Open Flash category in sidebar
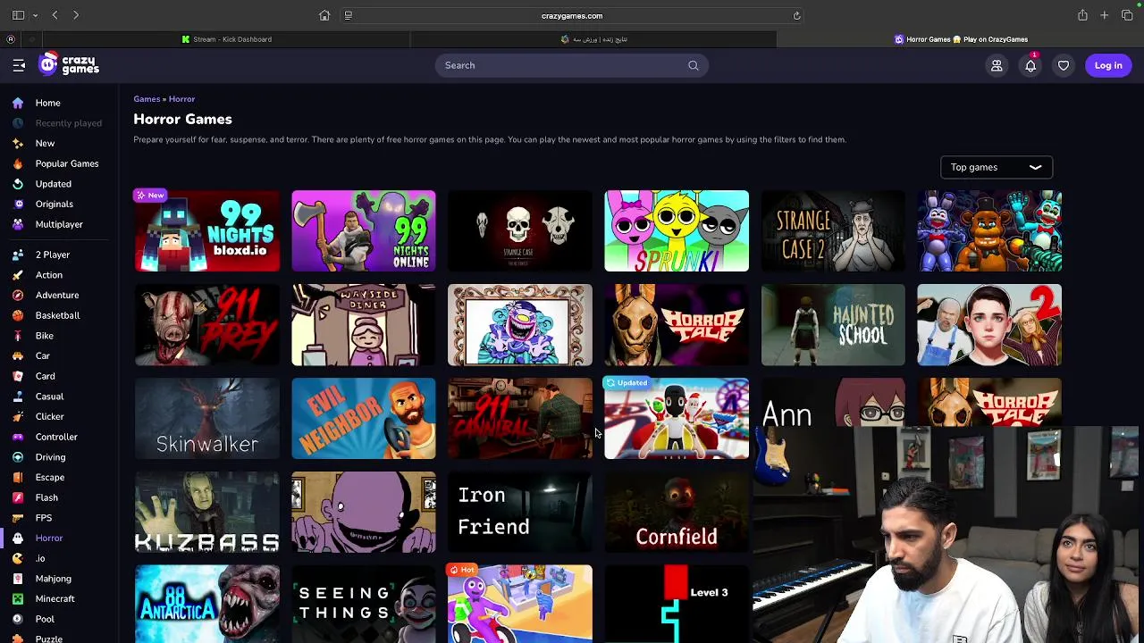Image resolution: width=1144 pixels, height=643 pixels. click(x=46, y=497)
